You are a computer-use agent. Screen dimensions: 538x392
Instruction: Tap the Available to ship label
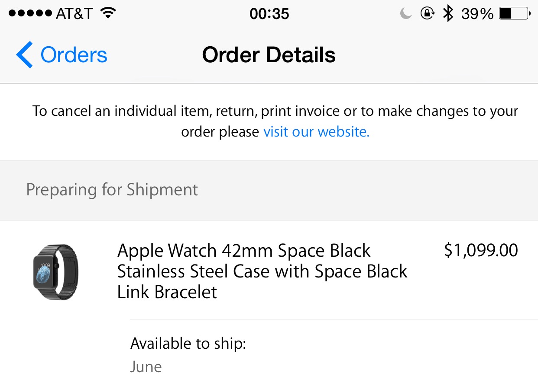tap(188, 344)
